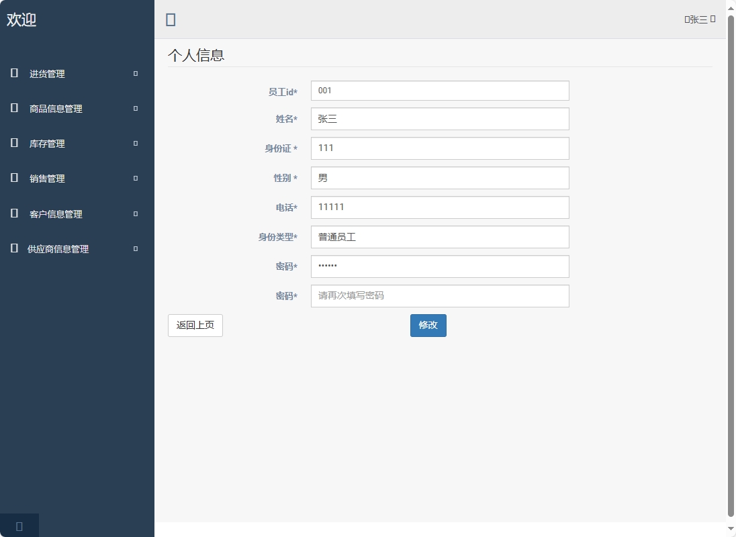
Task: Expand the 进货管理 submenu chevron
Action: point(136,74)
